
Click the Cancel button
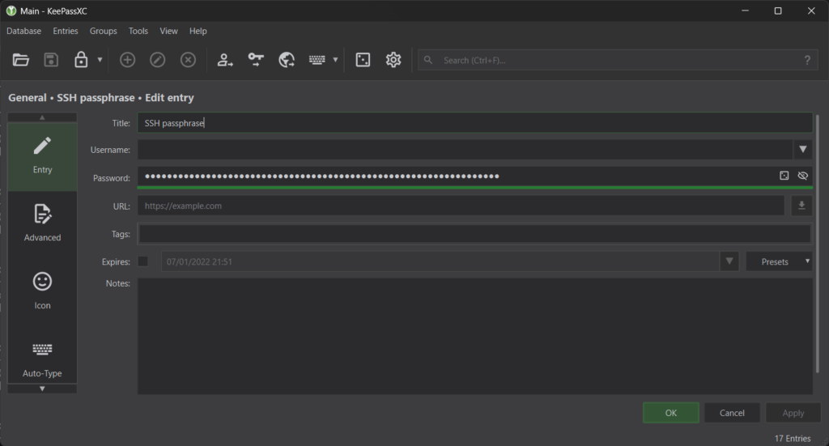[x=732, y=413]
